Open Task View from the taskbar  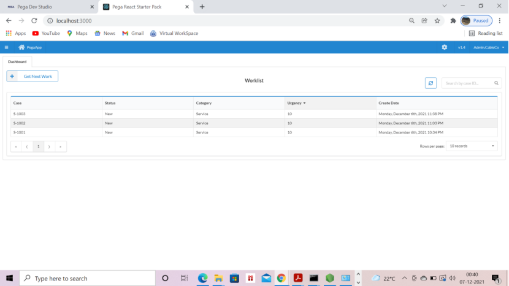(184, 278)
